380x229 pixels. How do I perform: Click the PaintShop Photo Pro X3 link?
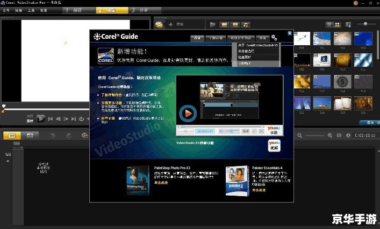tap(161, 184)
